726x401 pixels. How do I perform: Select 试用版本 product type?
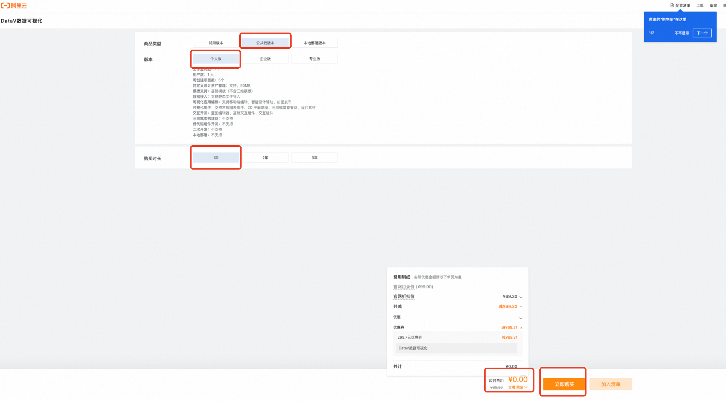tap(216, 43)
